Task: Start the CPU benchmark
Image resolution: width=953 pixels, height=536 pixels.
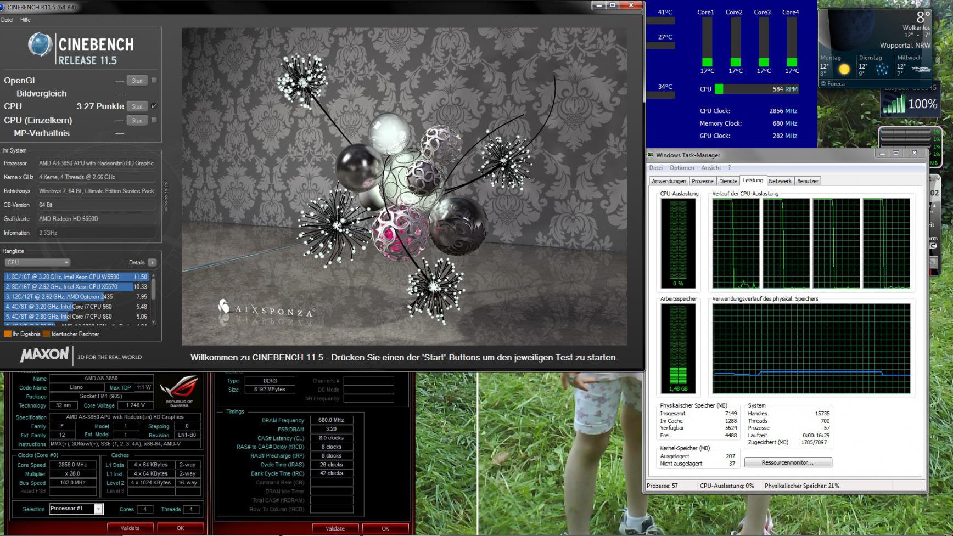Action: pyautogui.click(x=137, y=106)
